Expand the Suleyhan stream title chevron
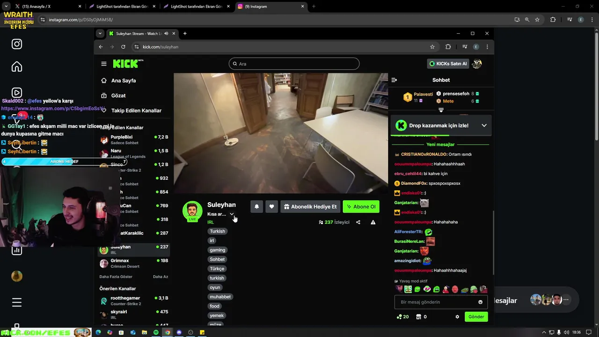Viewport: 599px width, 337px height. (x=232, y=214)
